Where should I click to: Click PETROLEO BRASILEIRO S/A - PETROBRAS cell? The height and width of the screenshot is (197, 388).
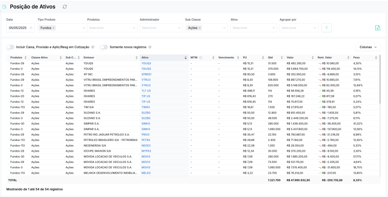click(x=110, y=140)
